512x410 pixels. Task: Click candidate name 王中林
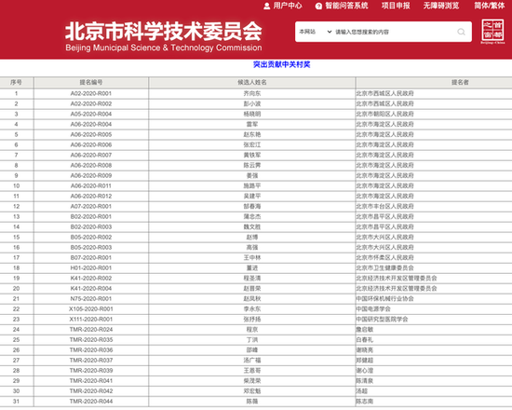pos(252,257)
